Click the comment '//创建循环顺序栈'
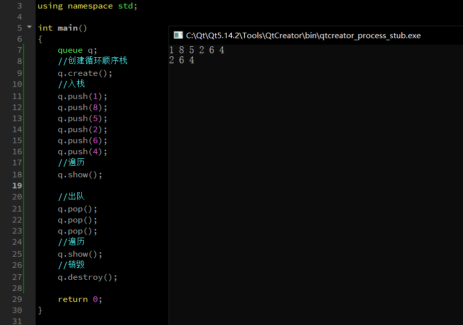 [93, 61]
